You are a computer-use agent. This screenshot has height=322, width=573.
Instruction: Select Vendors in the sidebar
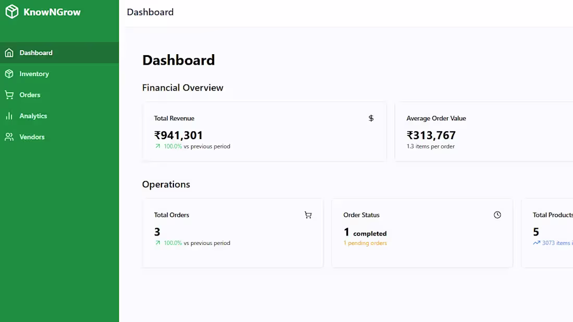(x=32, y=137)
